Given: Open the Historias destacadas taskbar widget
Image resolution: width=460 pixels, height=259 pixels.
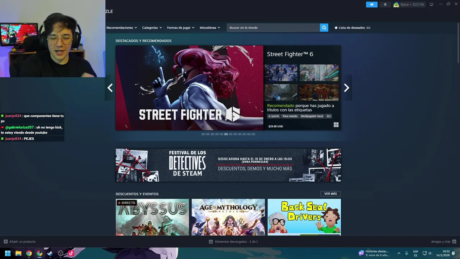Looking at the screenshot, I should [374, 253].
